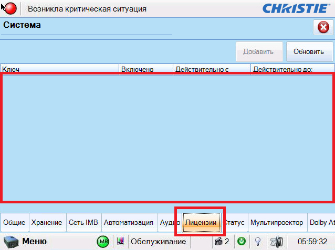
Task: Click the lamp bulb icon
Action: point(258,242)
